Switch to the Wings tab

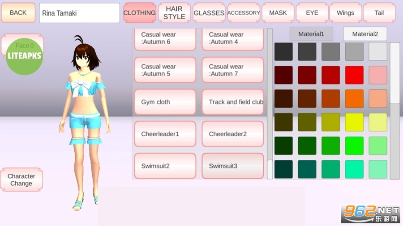tap(345, 13)
